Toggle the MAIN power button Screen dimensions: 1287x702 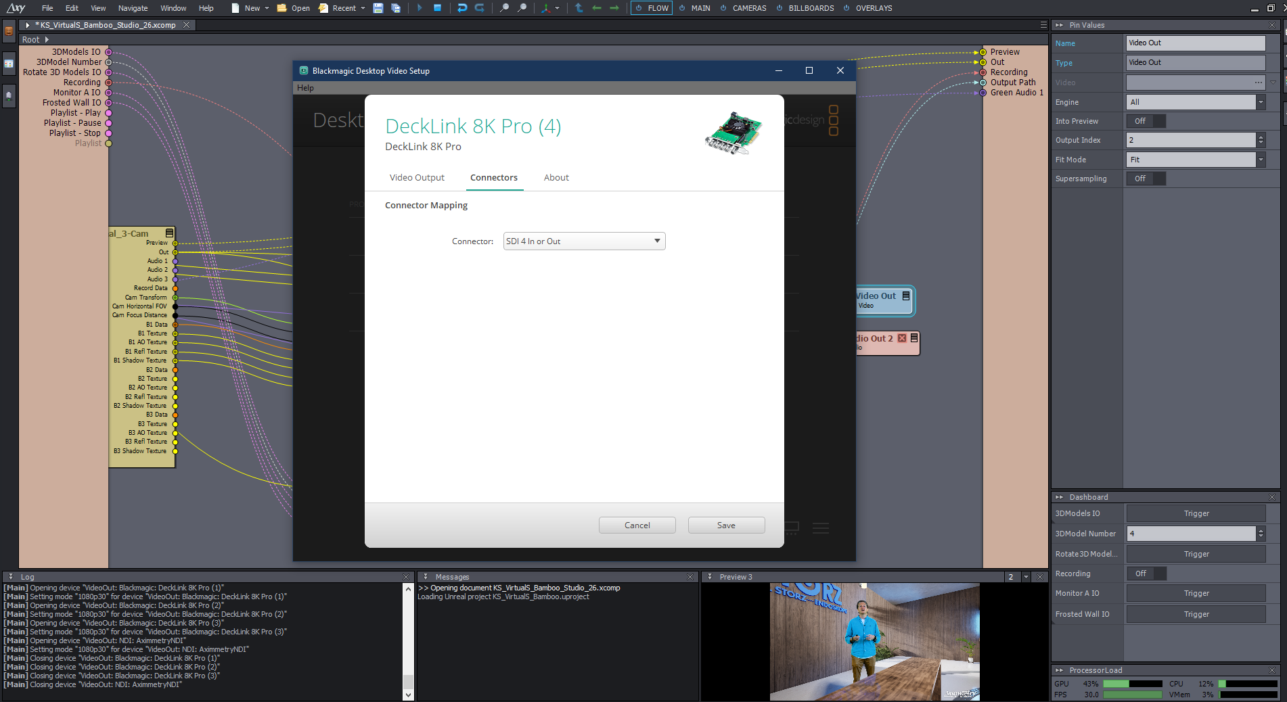tap(682, 8)
